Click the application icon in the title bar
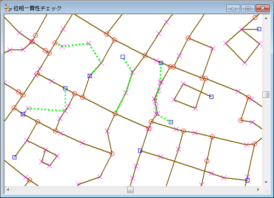The image size is (274, 198). tap(8, 8)
